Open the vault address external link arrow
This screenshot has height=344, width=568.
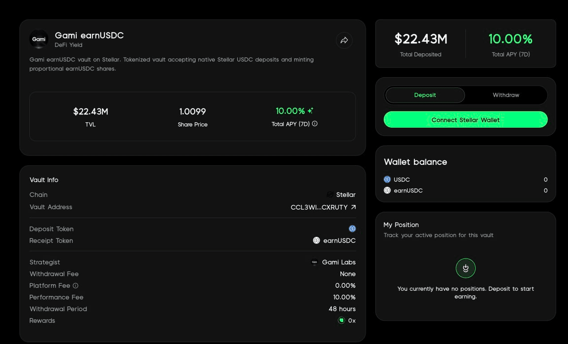(x=353, y=207)
